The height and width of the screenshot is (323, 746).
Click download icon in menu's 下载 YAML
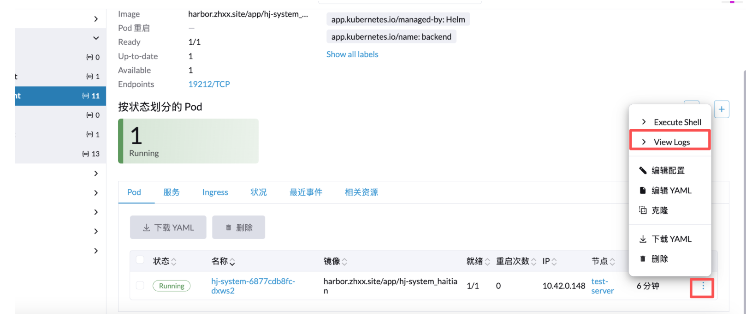coord(643,239)
